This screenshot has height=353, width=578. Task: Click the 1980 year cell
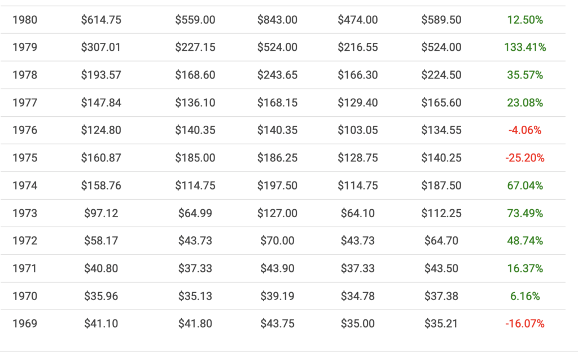25,20
